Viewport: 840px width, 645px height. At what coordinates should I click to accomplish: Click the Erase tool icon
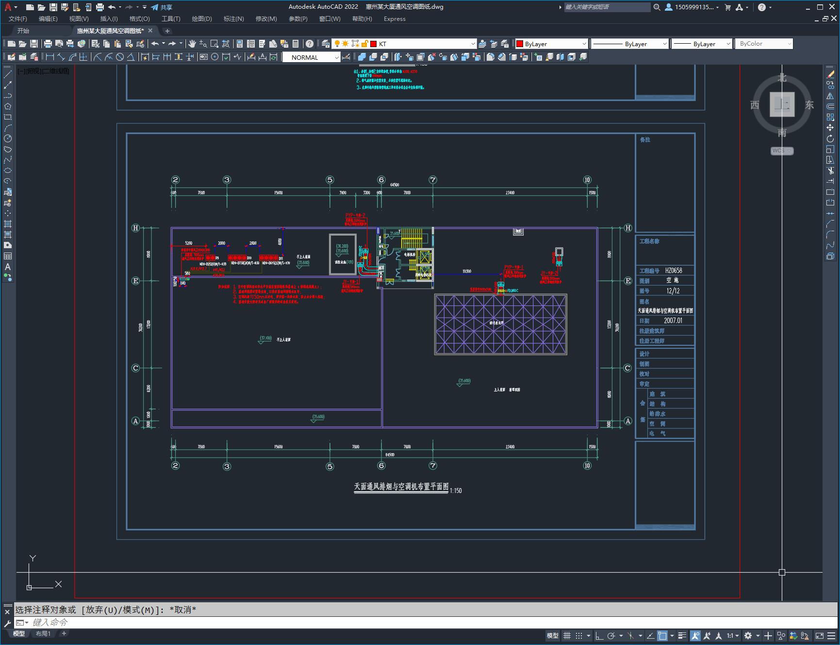(x=830, y=74)
